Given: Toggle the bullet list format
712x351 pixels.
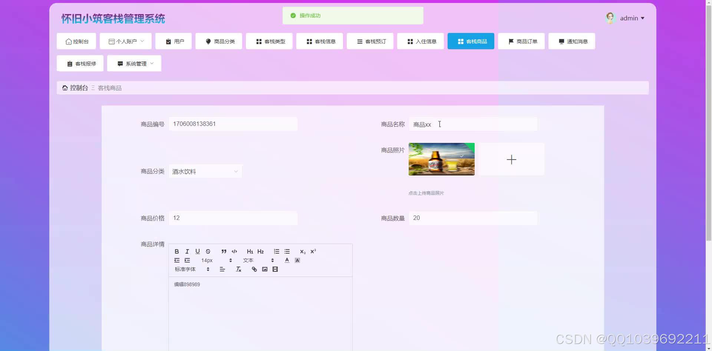Looking at the screenshot, I should 287,251.
